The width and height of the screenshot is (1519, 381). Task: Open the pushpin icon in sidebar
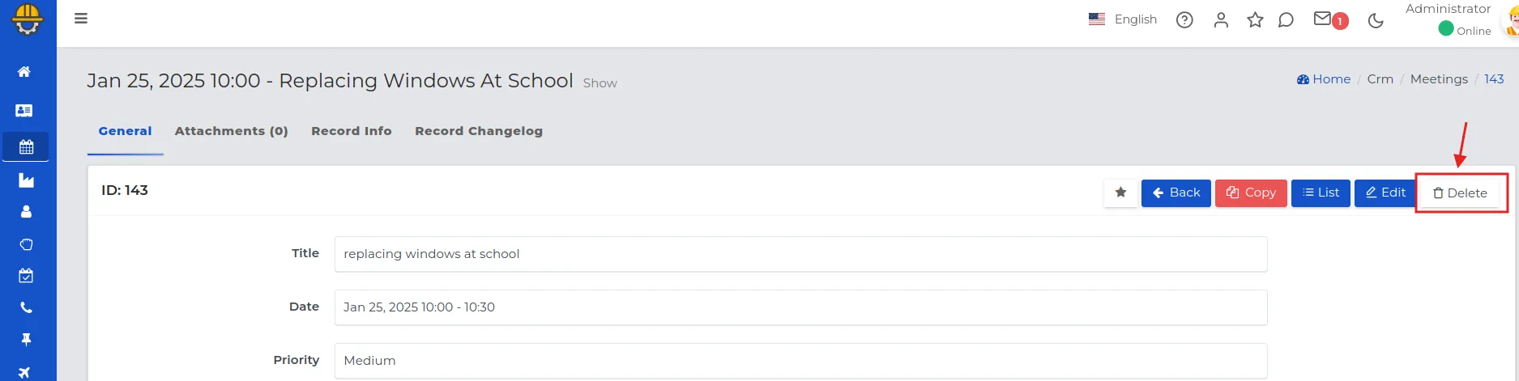click(26, 340)
